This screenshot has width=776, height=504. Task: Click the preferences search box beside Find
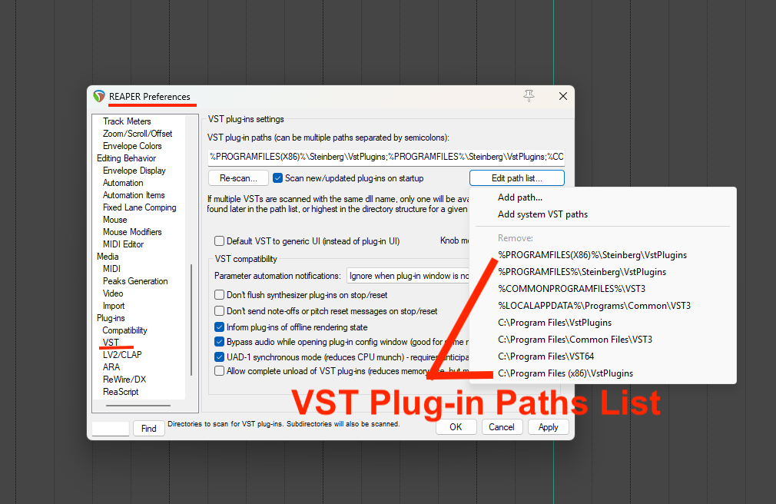pyautogui.click(x=111, y=429)
